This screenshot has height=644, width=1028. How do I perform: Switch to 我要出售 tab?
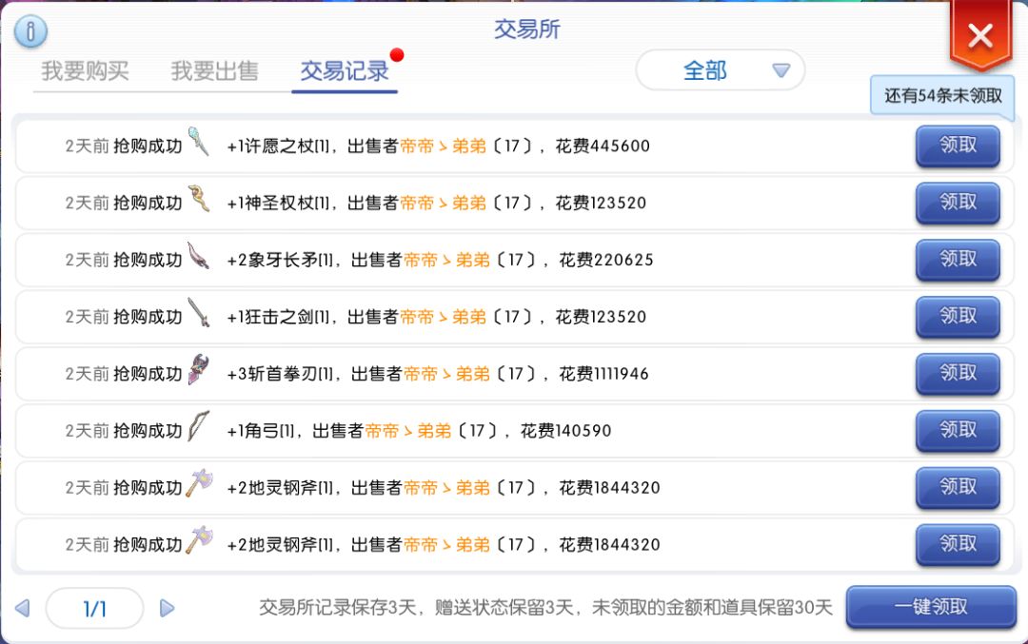[x=214, y=70]
